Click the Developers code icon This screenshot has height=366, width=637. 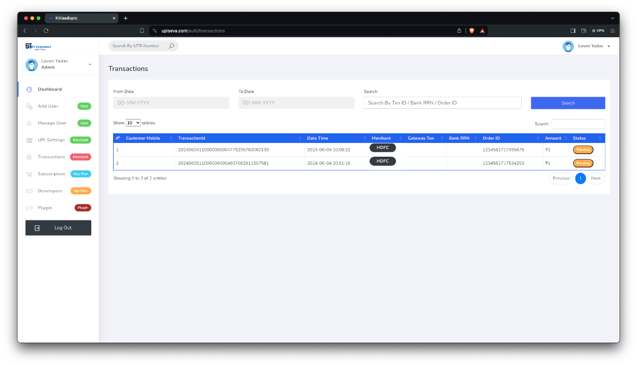pos(29,191)
